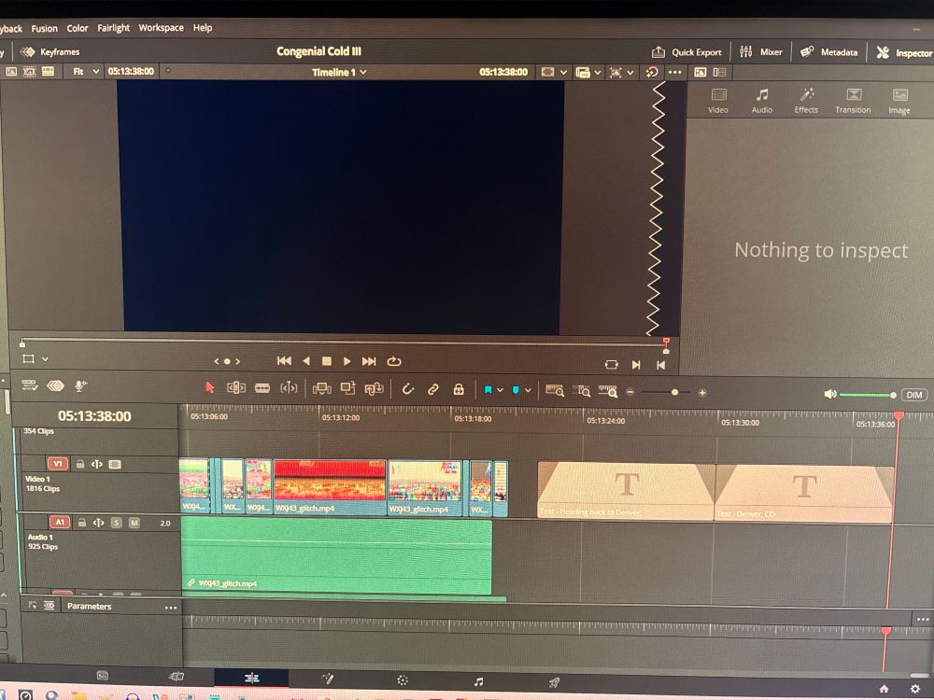Toggle lock on Audio 1 track

tap(81, 523)
